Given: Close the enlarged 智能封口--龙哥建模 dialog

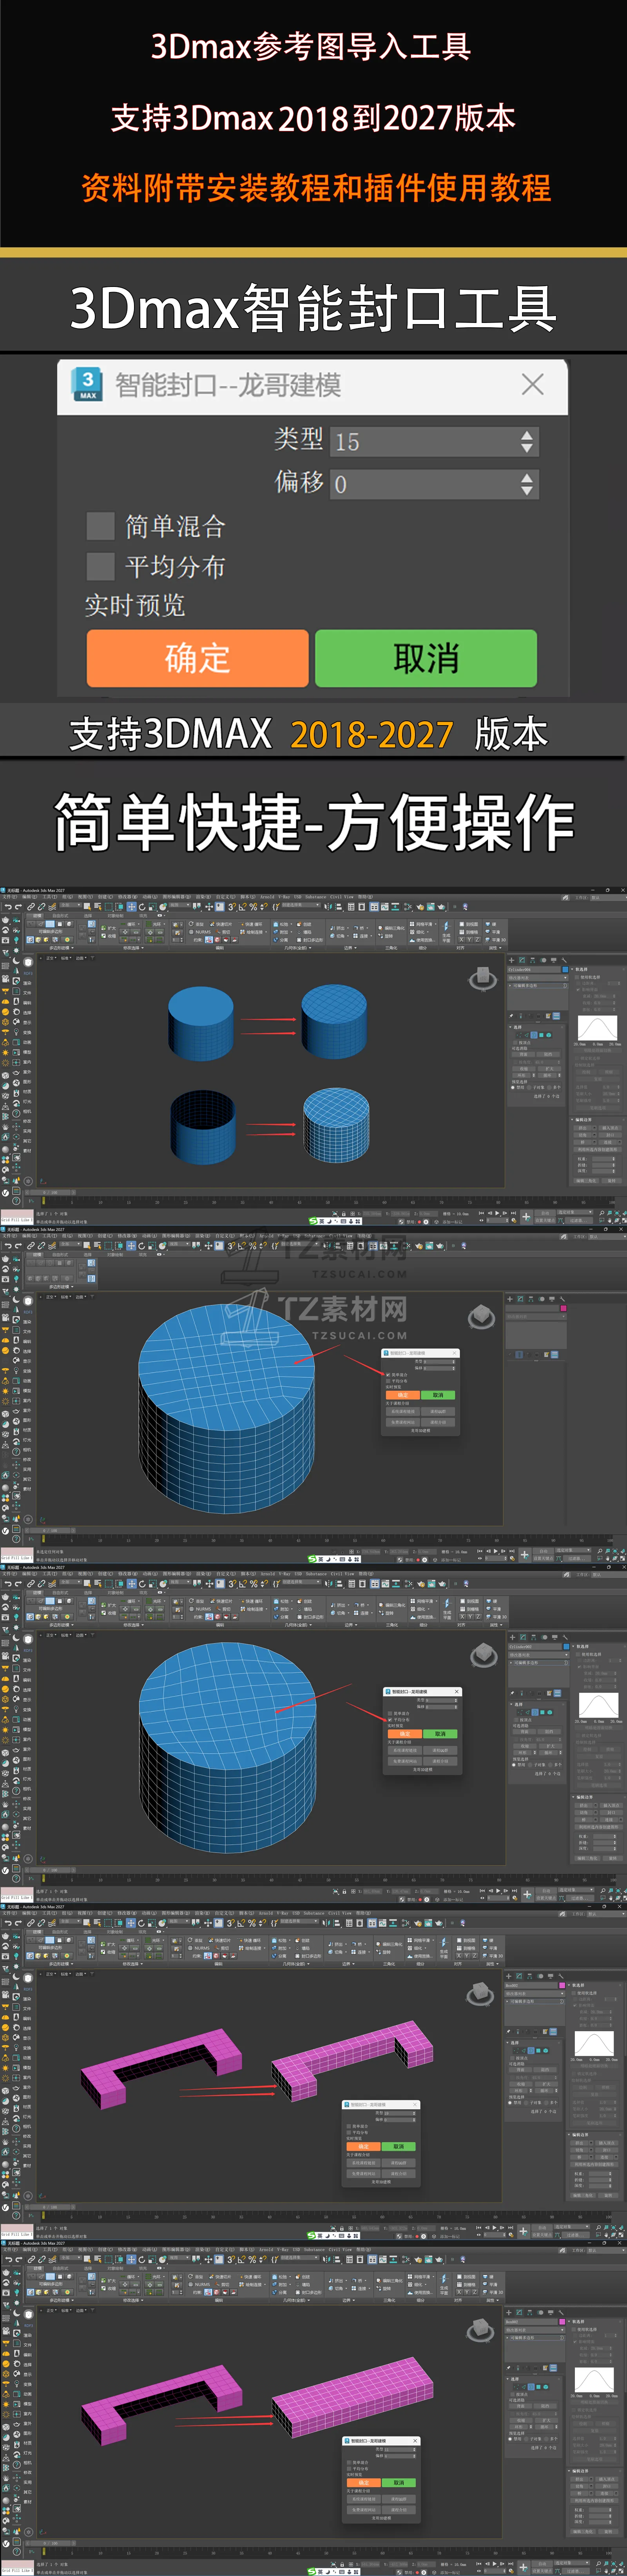Looking at the screenshot, I should (533, 385).
